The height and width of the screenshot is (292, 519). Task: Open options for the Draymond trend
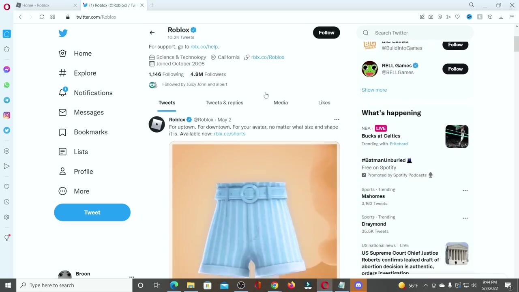point(465,218)
